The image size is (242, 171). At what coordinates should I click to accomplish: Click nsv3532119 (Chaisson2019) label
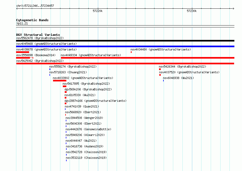point(86,158)
